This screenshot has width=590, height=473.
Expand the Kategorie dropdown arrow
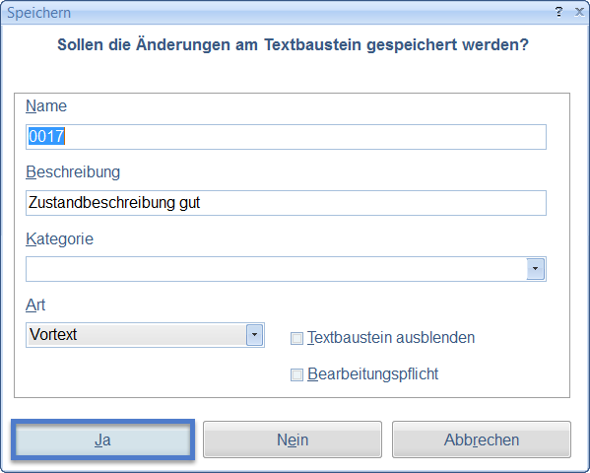(535, 269)
